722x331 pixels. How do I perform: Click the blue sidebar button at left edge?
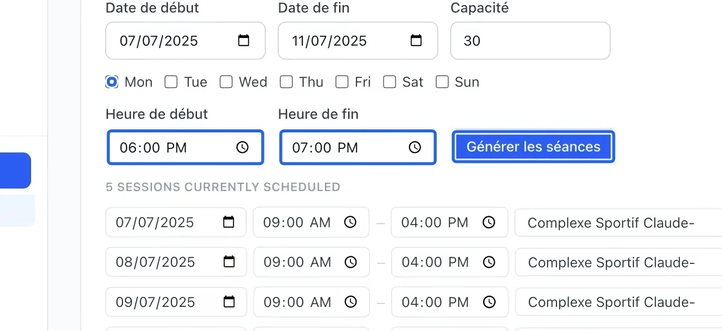16,171
